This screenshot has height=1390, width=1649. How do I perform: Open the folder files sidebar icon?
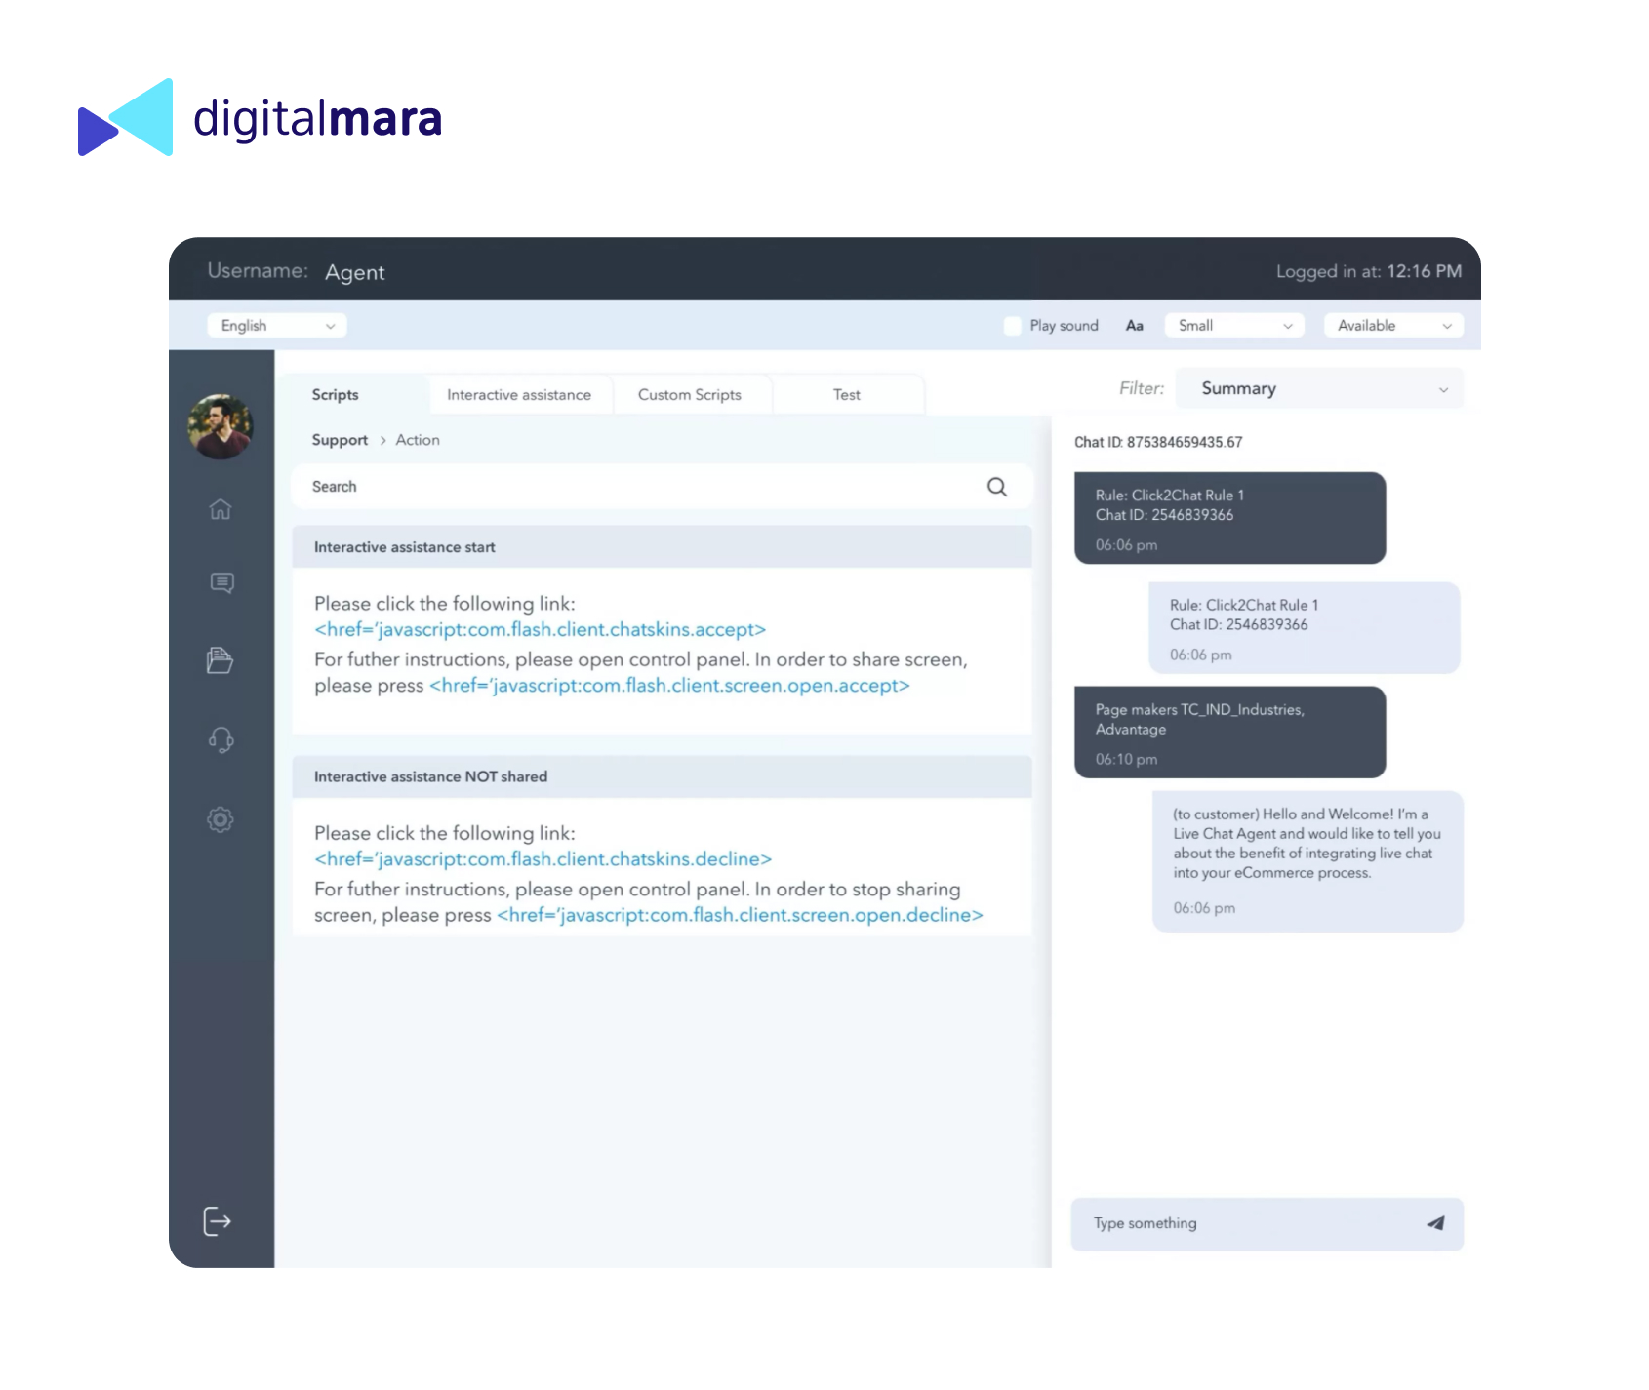tap(221, 660)
